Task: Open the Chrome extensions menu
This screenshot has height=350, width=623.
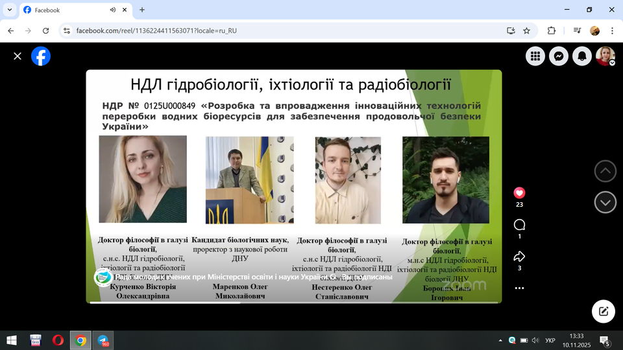Action: pyautogui.click(x=552, y=30)
